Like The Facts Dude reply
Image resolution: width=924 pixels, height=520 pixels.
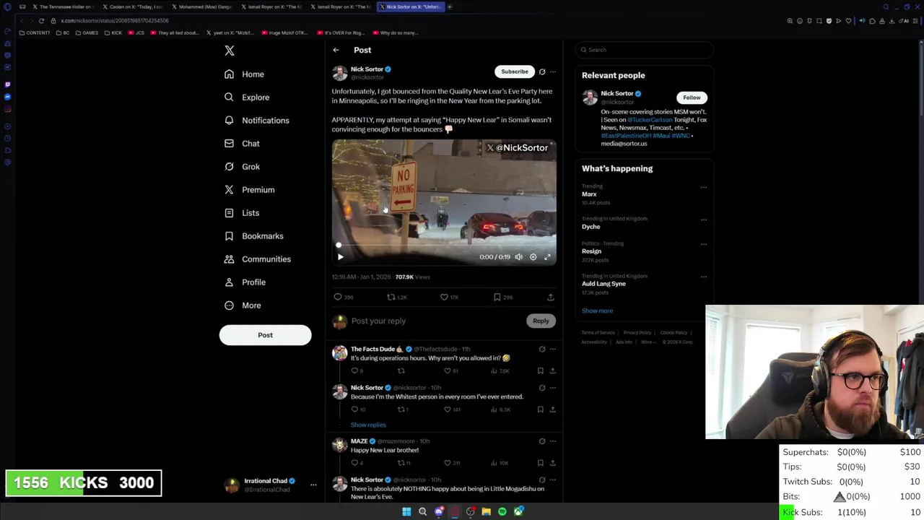coord(447,370)
